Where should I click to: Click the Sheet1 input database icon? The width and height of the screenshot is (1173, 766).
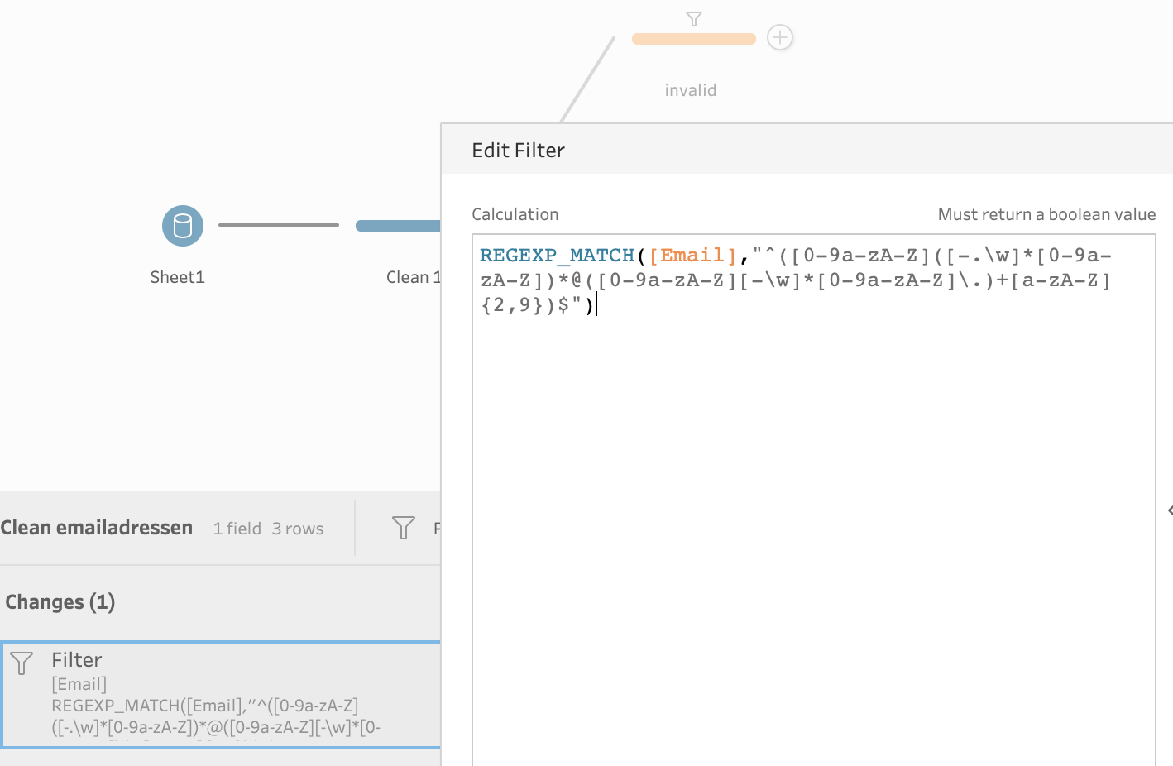(183, 226)
